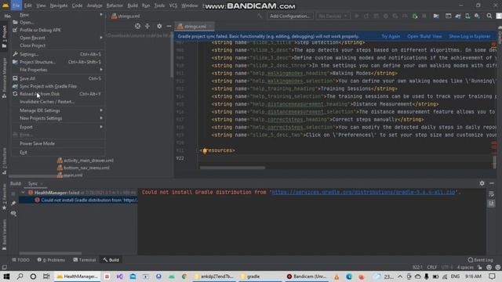Viewport: 502px width, 282px height.
Task: Click Windows Start button
Action: point(6,277)
